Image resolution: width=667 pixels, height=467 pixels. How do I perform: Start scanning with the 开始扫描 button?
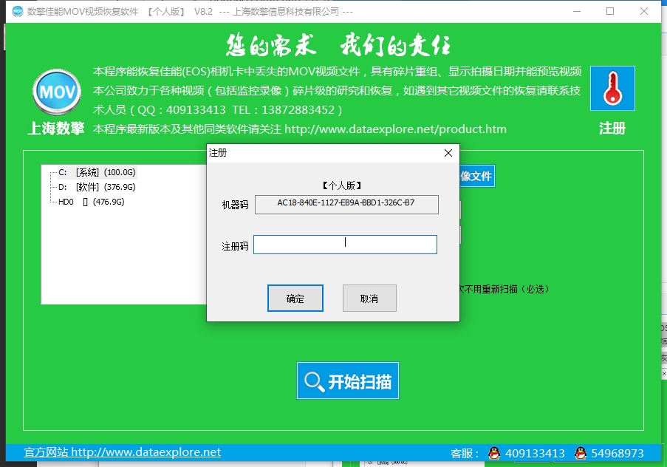coord(347,381)
